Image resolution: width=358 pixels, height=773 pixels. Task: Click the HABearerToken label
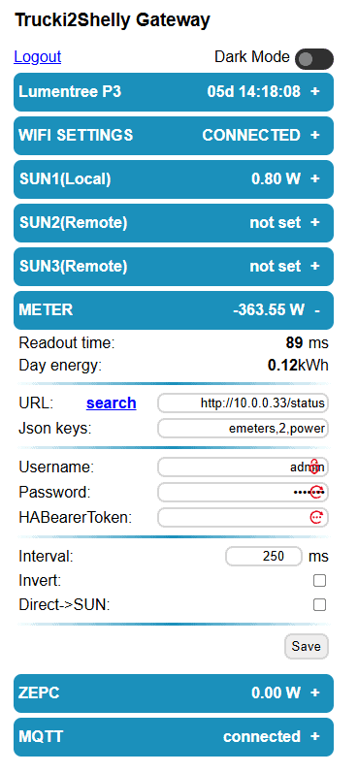(75, 518)
